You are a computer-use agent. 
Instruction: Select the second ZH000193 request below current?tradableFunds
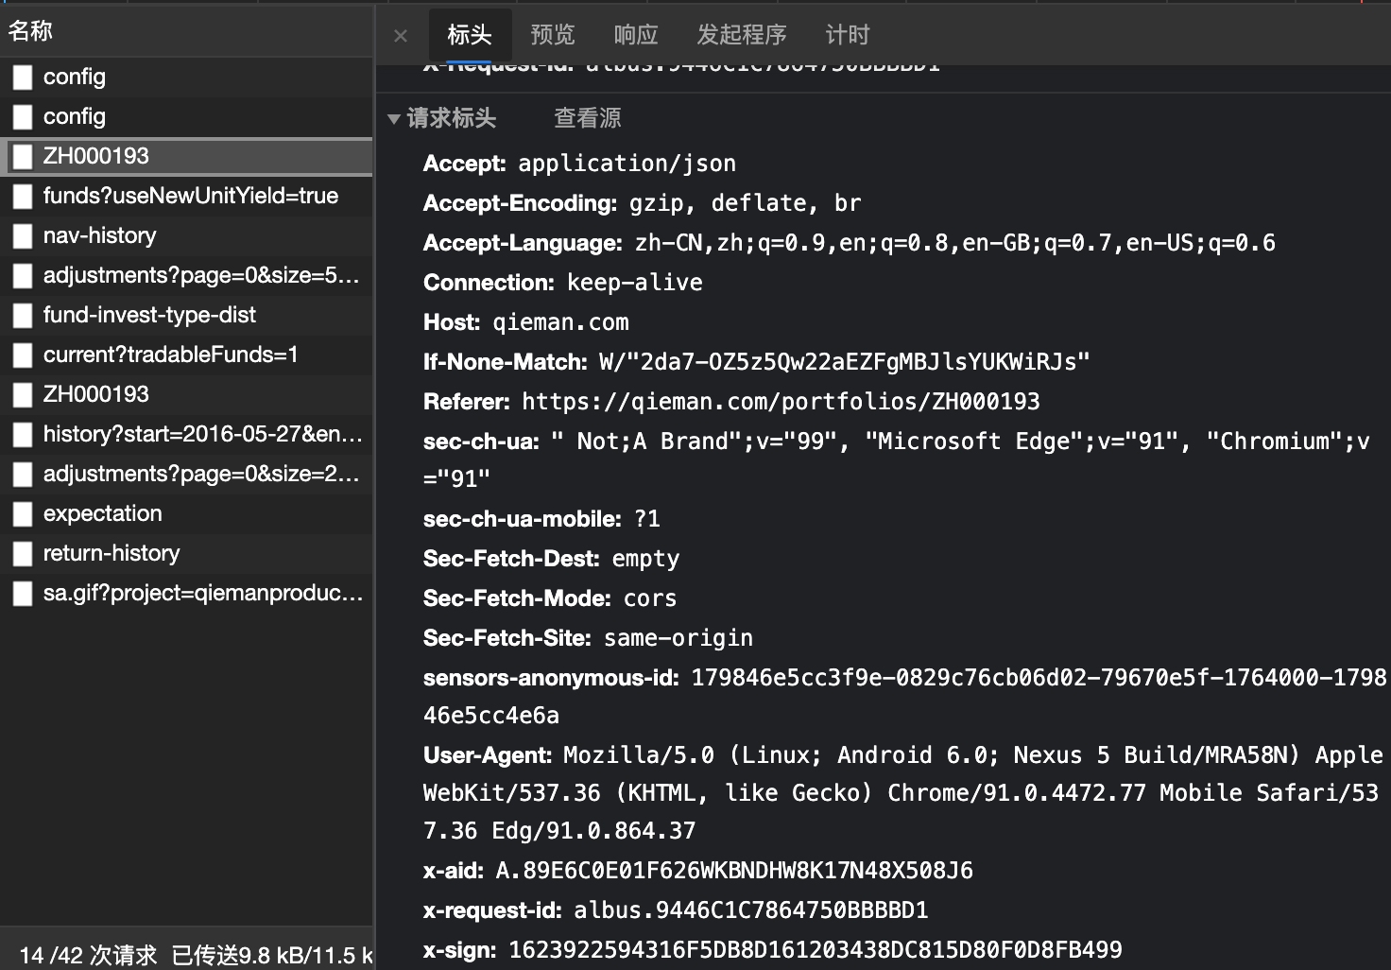coord(186,394)
